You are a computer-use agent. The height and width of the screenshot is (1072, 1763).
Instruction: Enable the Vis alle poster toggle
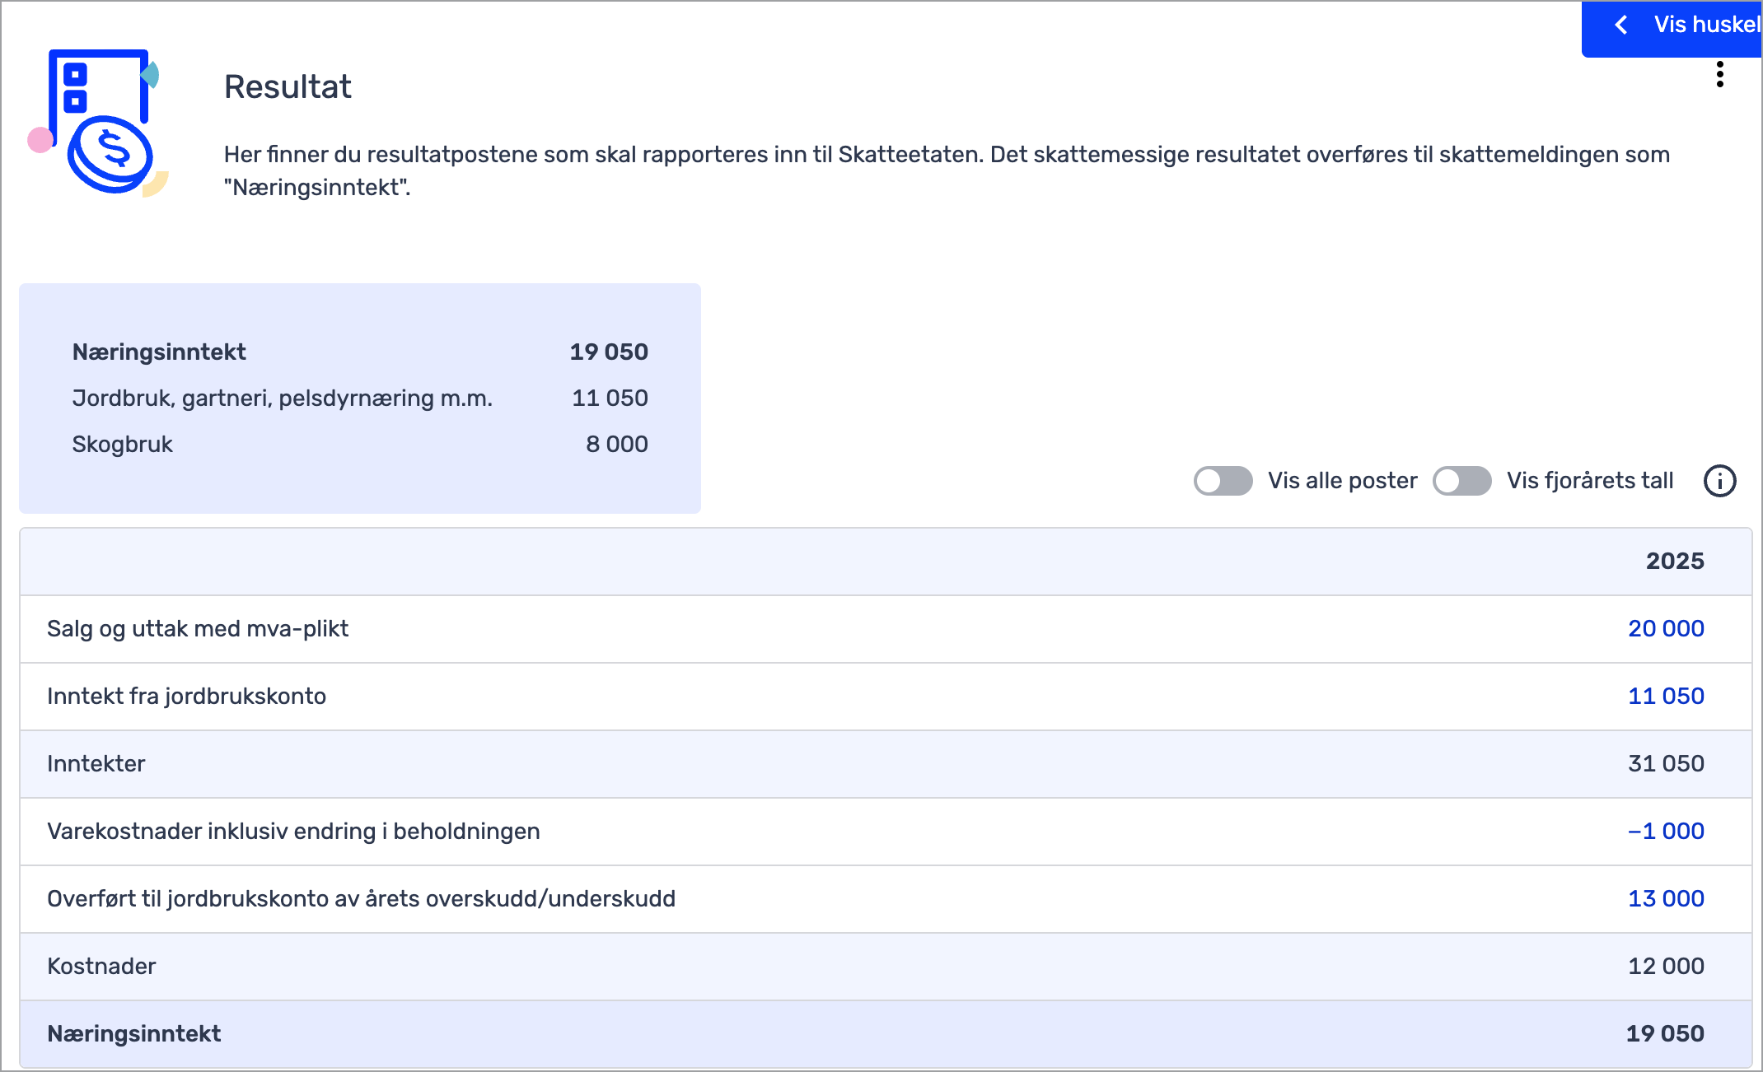[x=1223, y=481]
